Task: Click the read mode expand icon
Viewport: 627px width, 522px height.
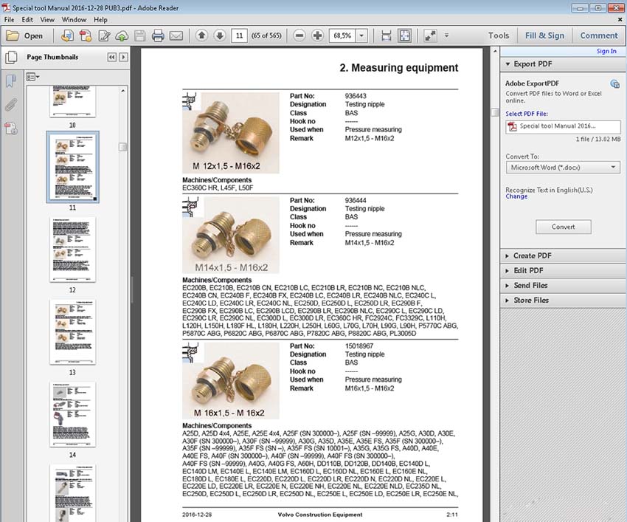Action: point(430,36)
